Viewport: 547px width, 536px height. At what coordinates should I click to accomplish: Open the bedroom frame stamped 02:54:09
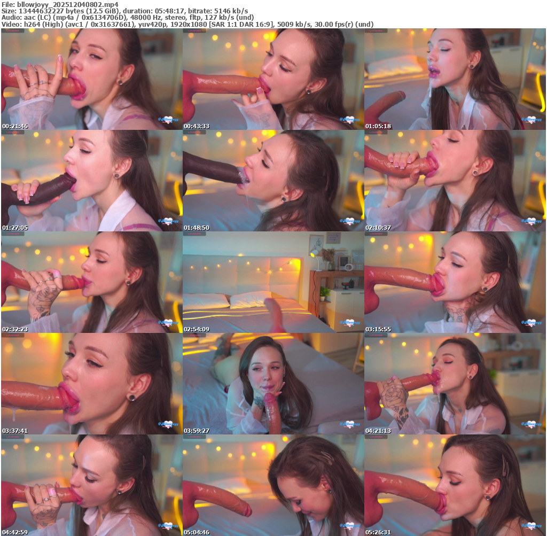pyautogui.click(x=273, y=282)
